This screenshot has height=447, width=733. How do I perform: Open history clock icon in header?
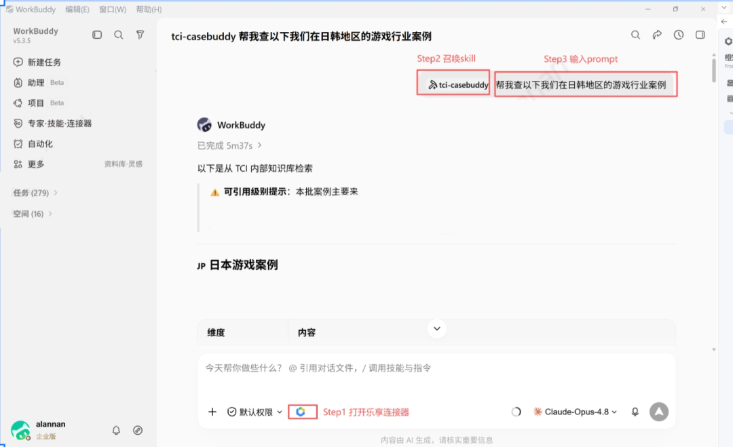click(678, 35)
